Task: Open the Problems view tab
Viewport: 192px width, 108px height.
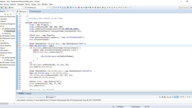Action: point(21,97)
